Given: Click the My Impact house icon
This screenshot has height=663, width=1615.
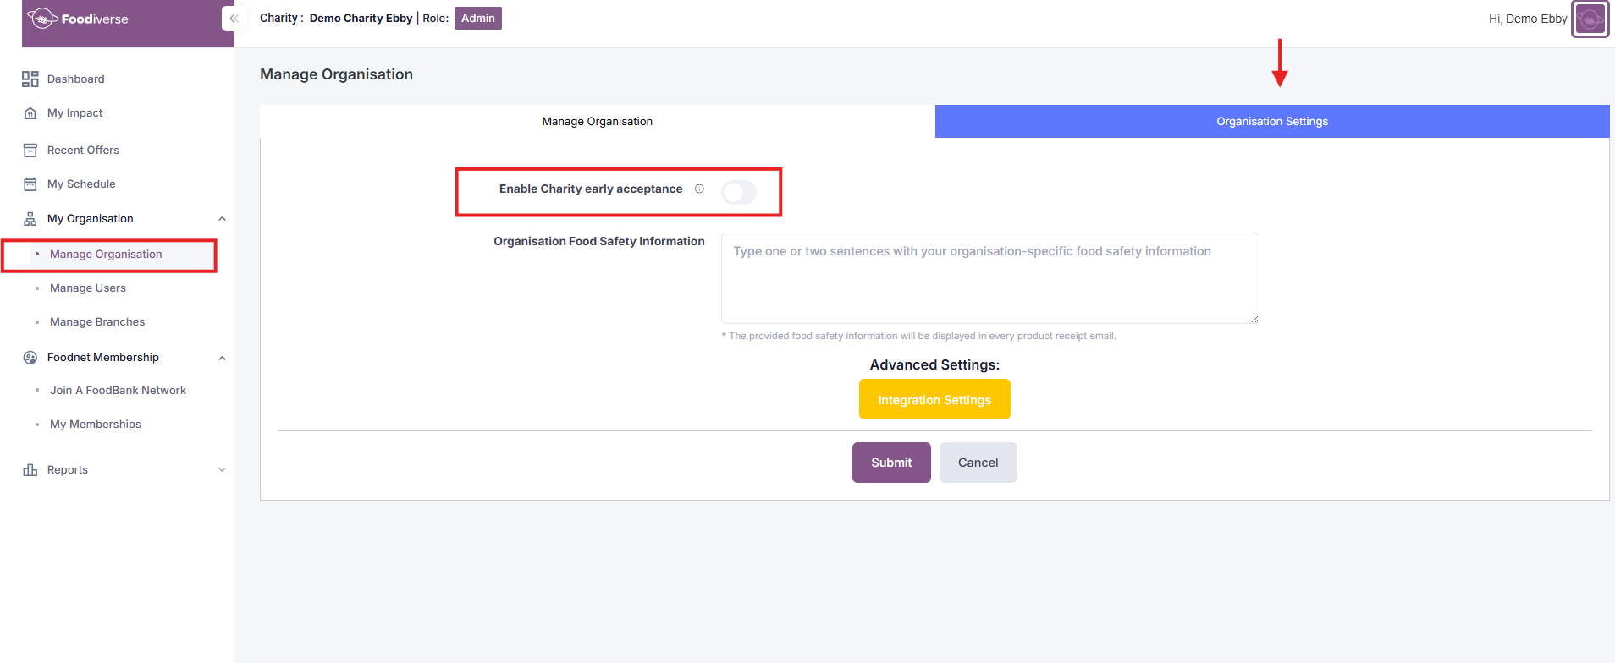Looking at the screenshot, I should pyautogui.click(x=30, y=113).
